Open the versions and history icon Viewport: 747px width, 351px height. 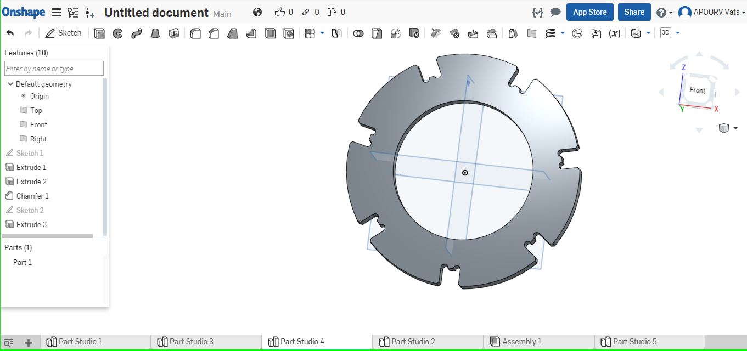73,12
